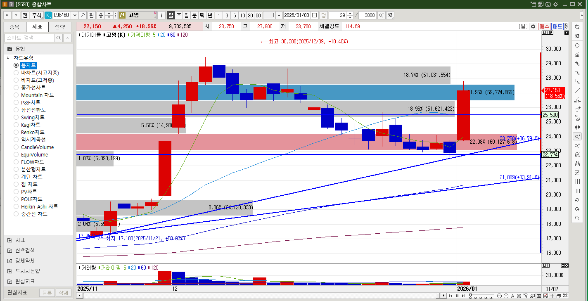Image resolution: width=588 pixels, height=301 pixels.
Task: Click the play forward button in bottom controls
Action: pos(463,296)
